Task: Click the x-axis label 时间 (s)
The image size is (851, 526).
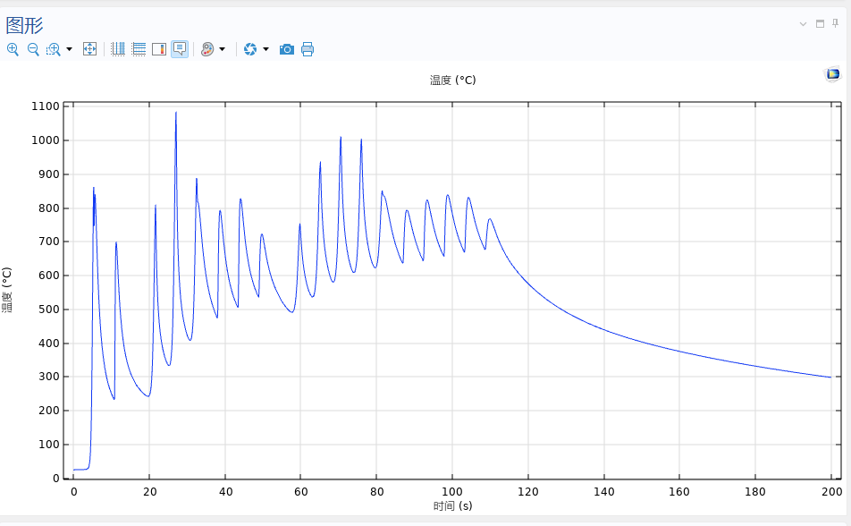Action: (452, 506)
